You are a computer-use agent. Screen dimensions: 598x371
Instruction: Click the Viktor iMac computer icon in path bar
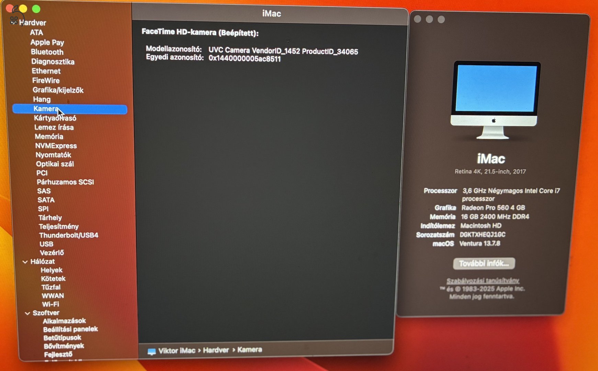(x=151, y=351)
